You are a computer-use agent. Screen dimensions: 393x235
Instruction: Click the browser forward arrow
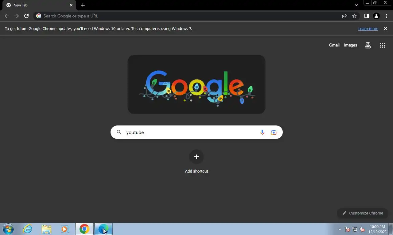click(17, 16)
